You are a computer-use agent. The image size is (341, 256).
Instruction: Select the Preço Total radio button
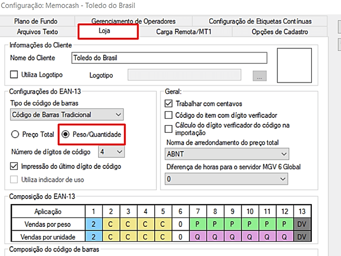pos(15,134)
